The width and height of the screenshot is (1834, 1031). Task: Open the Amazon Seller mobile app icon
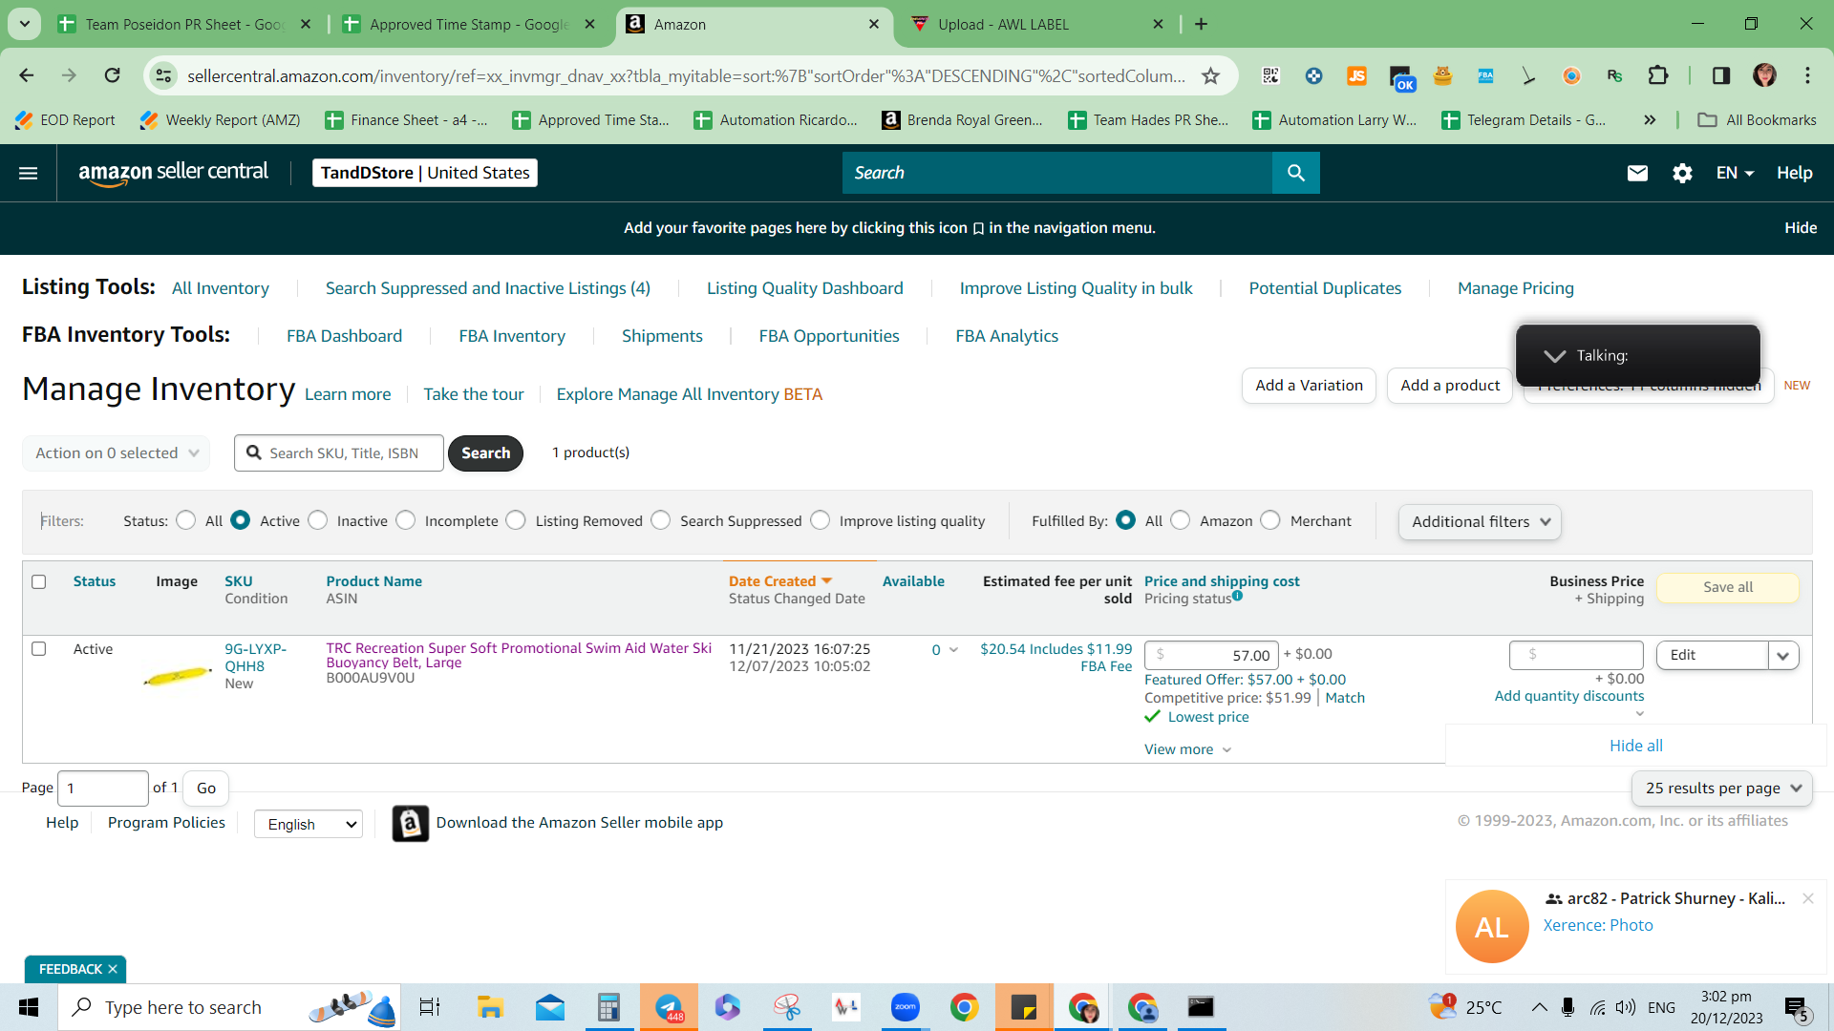(411, 823)
